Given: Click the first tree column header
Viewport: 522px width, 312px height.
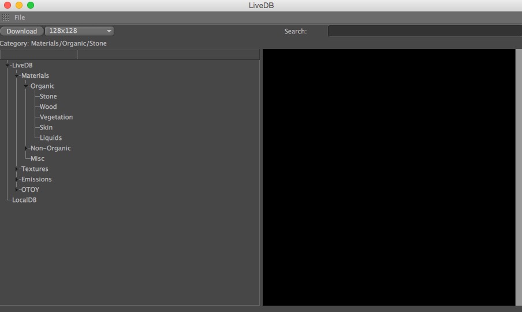Looking at the screenshot, I should [39, 55].
